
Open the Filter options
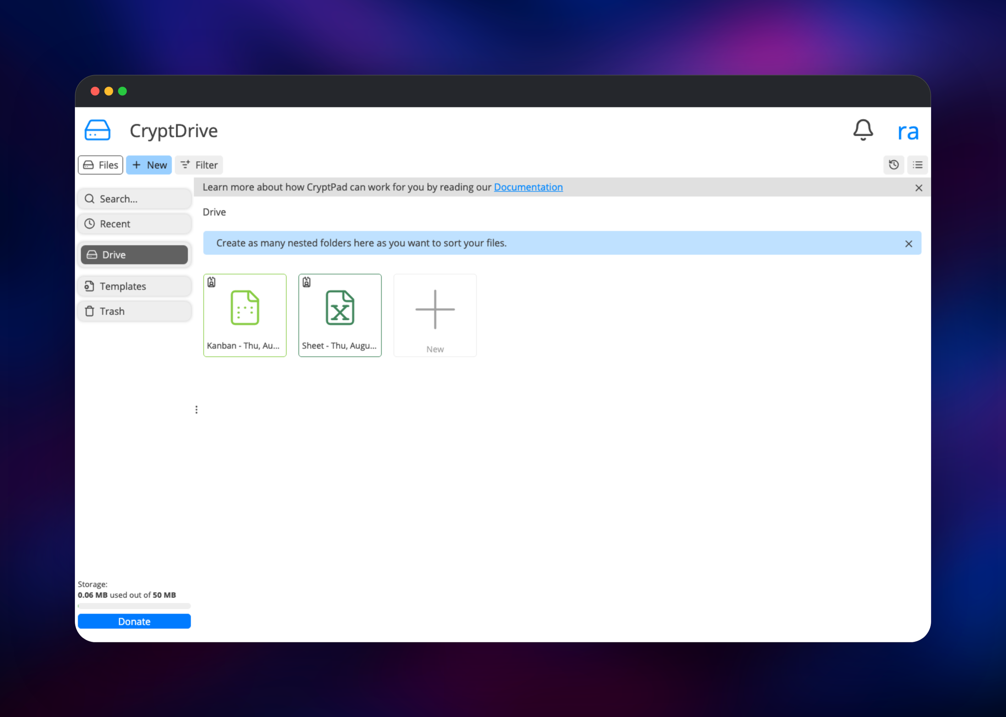199,165
